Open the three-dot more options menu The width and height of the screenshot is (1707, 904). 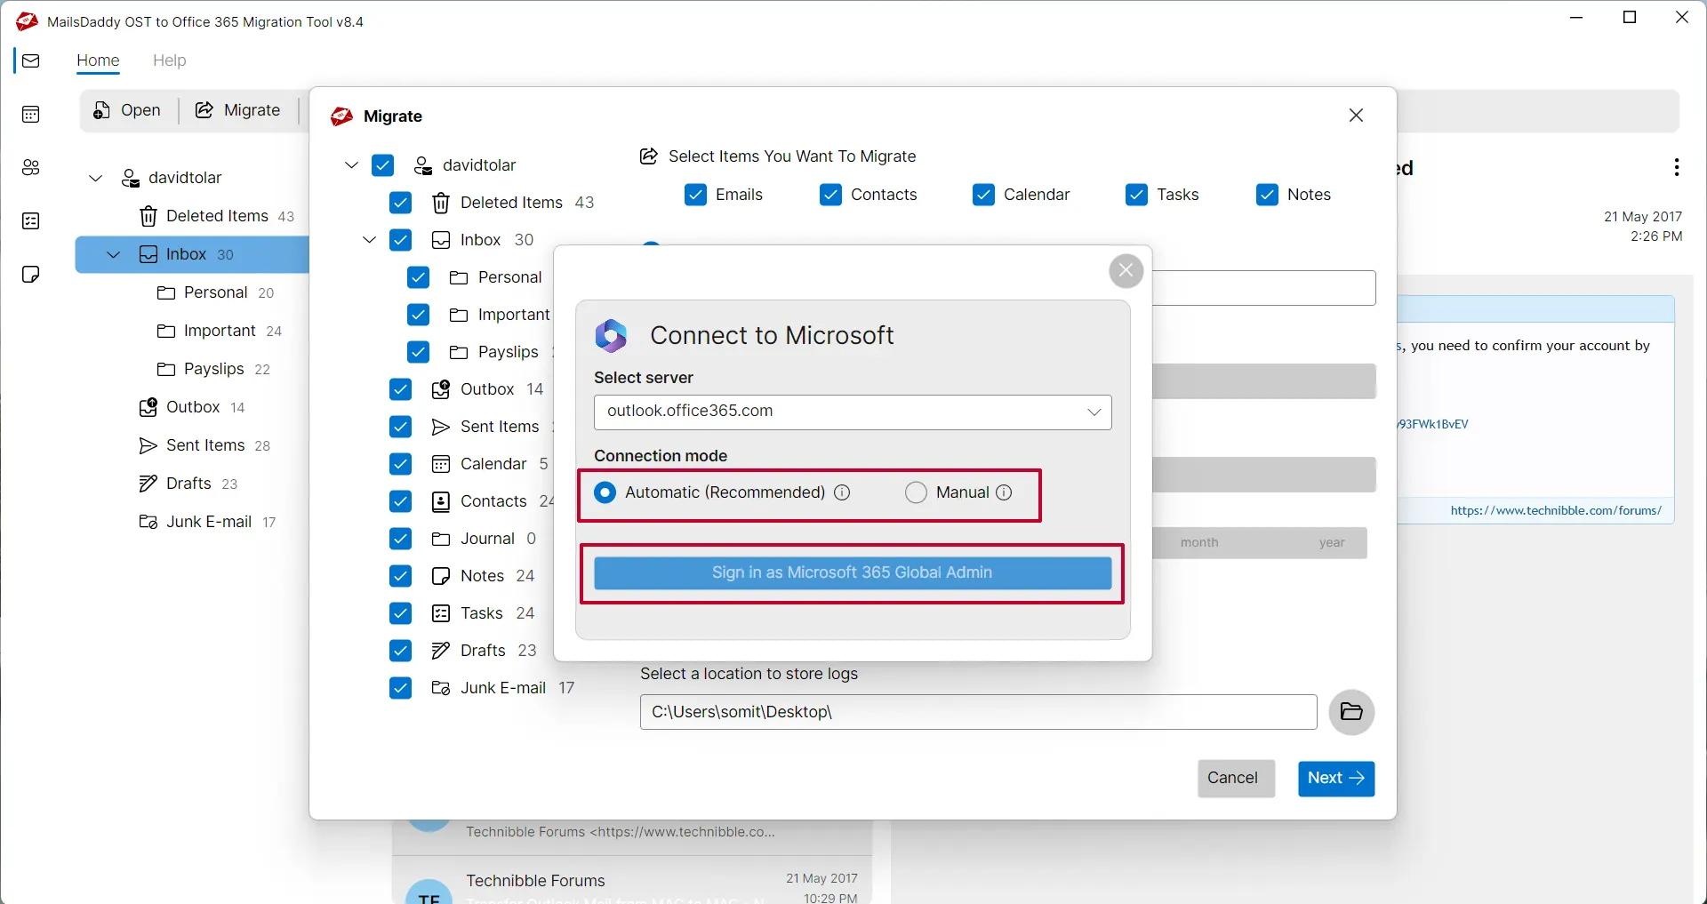click(1676, 167)
